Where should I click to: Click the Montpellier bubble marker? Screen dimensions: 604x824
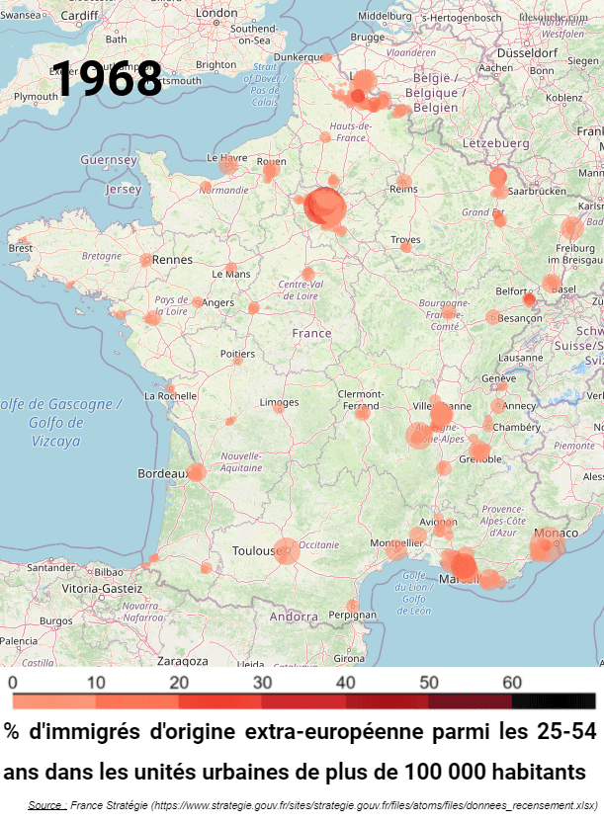tap(396, 549)
